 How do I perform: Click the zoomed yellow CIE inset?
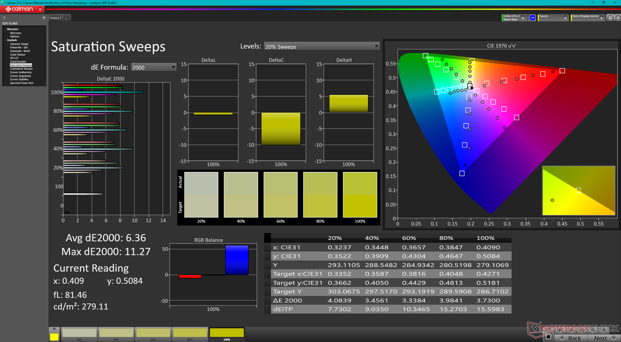click(579, 191)
